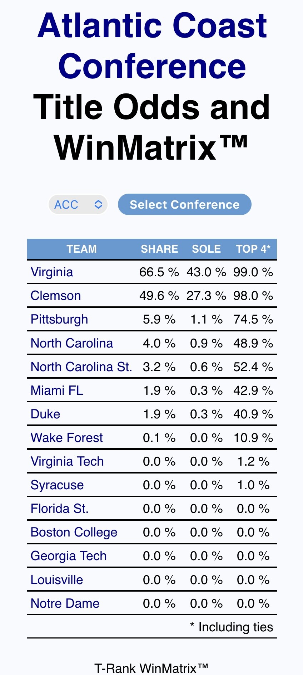This screenshot has height=675, width=303.
Task: Go to Pittsburgh team page
Action: (x=59, y=319)
